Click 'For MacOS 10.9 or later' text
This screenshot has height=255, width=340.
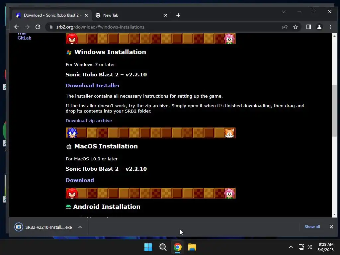92,159
